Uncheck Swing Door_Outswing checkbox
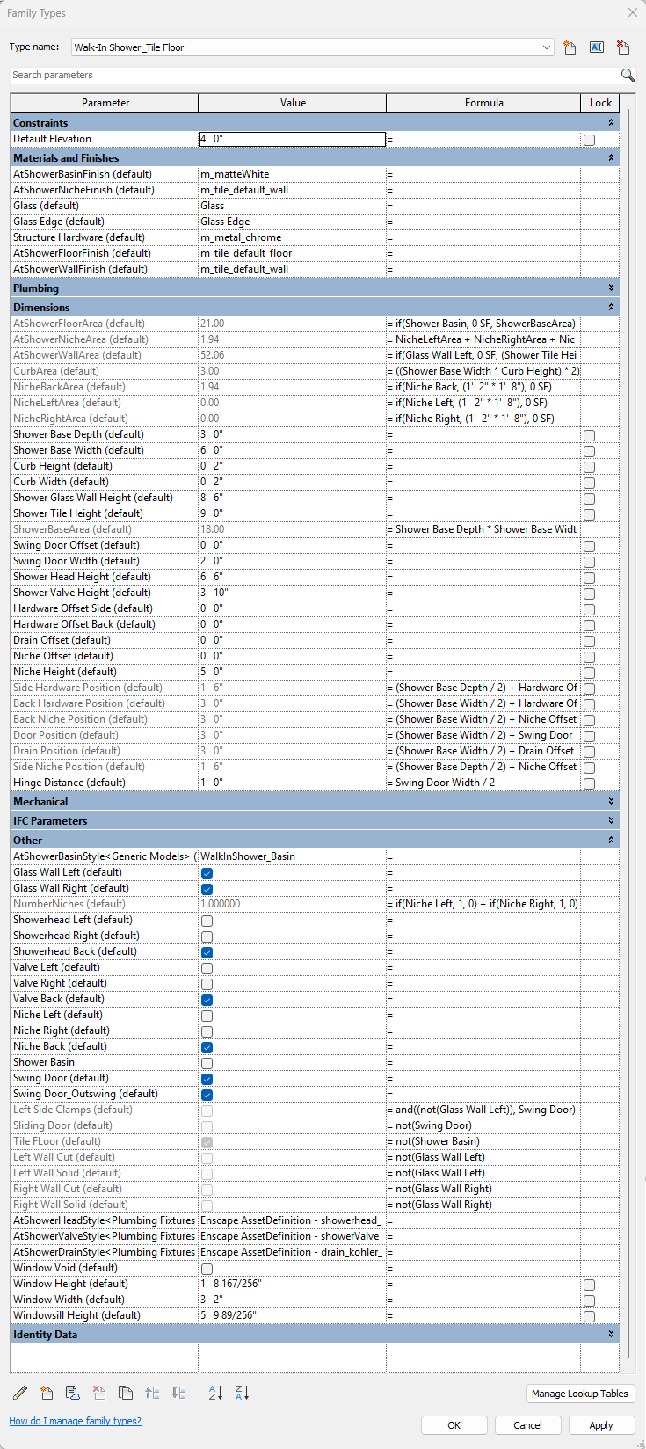Screen dimensions: 646x1449 coord(207,1095)
